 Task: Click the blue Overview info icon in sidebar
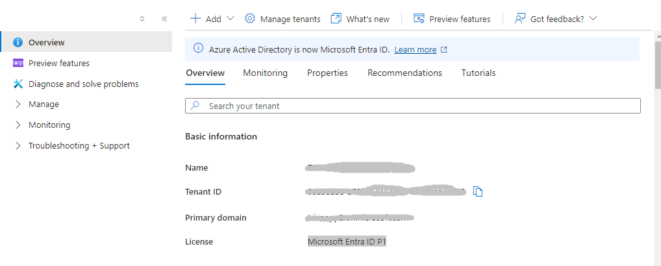(18, 42)
